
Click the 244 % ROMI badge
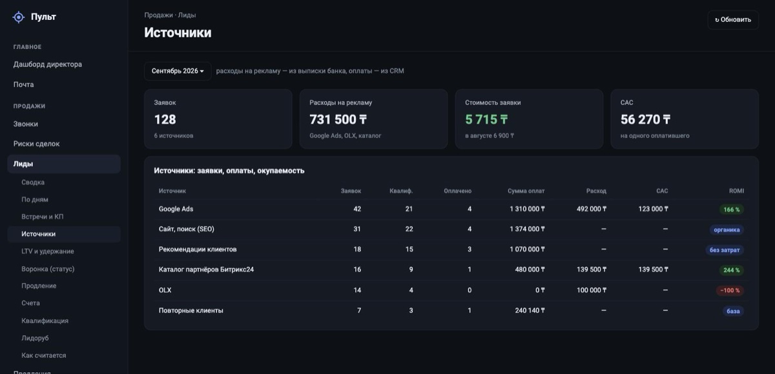pos(732,270)
